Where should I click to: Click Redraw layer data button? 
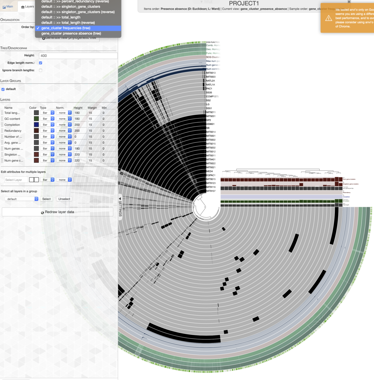tap(57, 212)
